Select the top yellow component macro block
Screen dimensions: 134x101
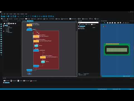pos(29,25)
